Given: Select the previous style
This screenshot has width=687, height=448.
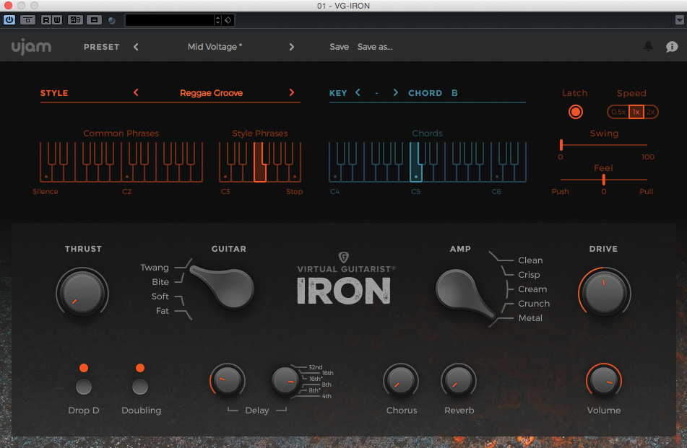Looking at the screenshot, I should (136, 92).
